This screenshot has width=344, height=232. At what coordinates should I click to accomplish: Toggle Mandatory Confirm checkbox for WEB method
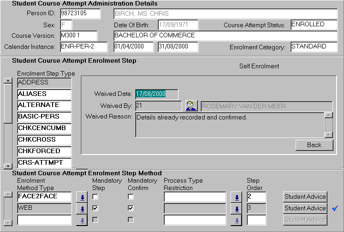(130, 208)
